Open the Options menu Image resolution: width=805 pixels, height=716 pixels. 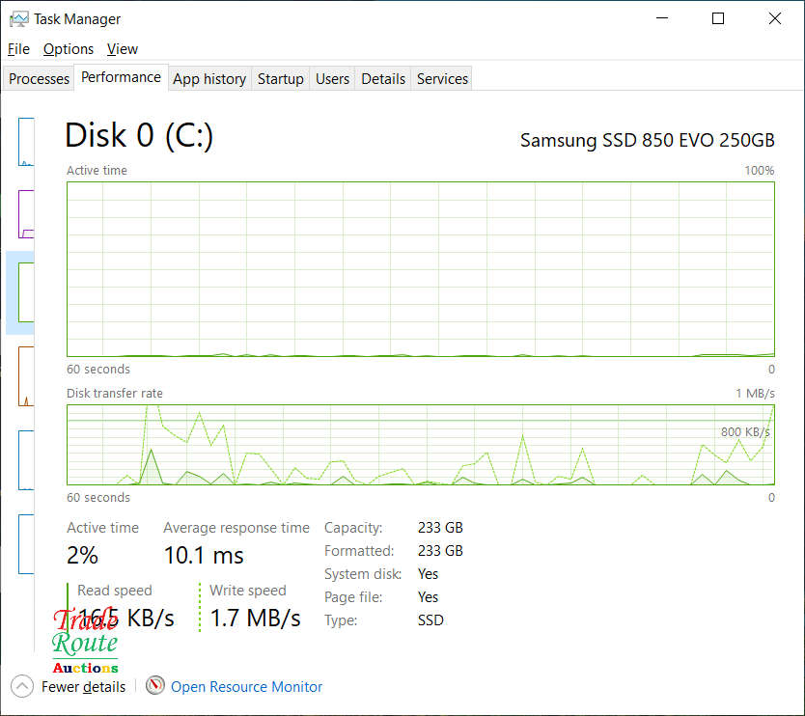coord(69,49)
